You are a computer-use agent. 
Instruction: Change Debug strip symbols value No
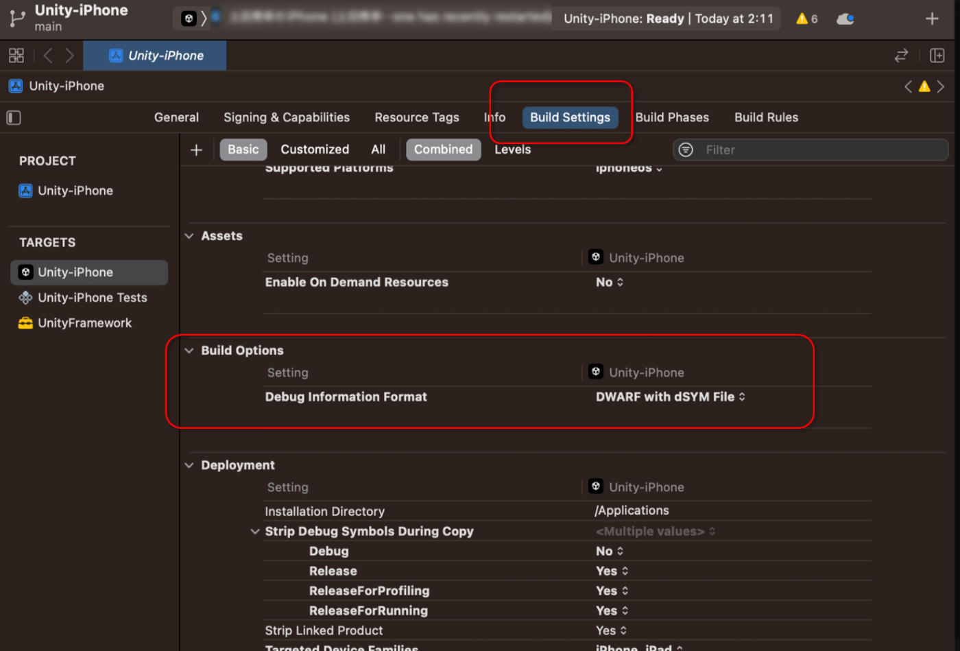click(x=610, y=552)
